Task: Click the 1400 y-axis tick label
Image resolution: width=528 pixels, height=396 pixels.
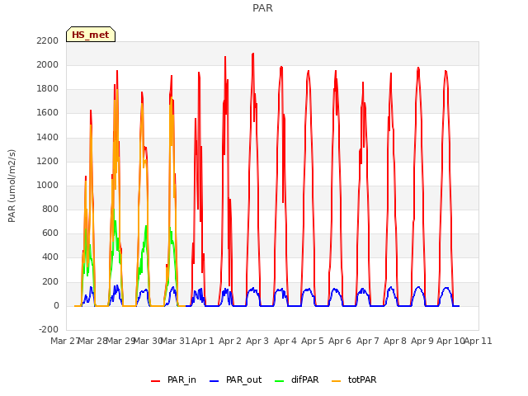Action: point(48,138)
